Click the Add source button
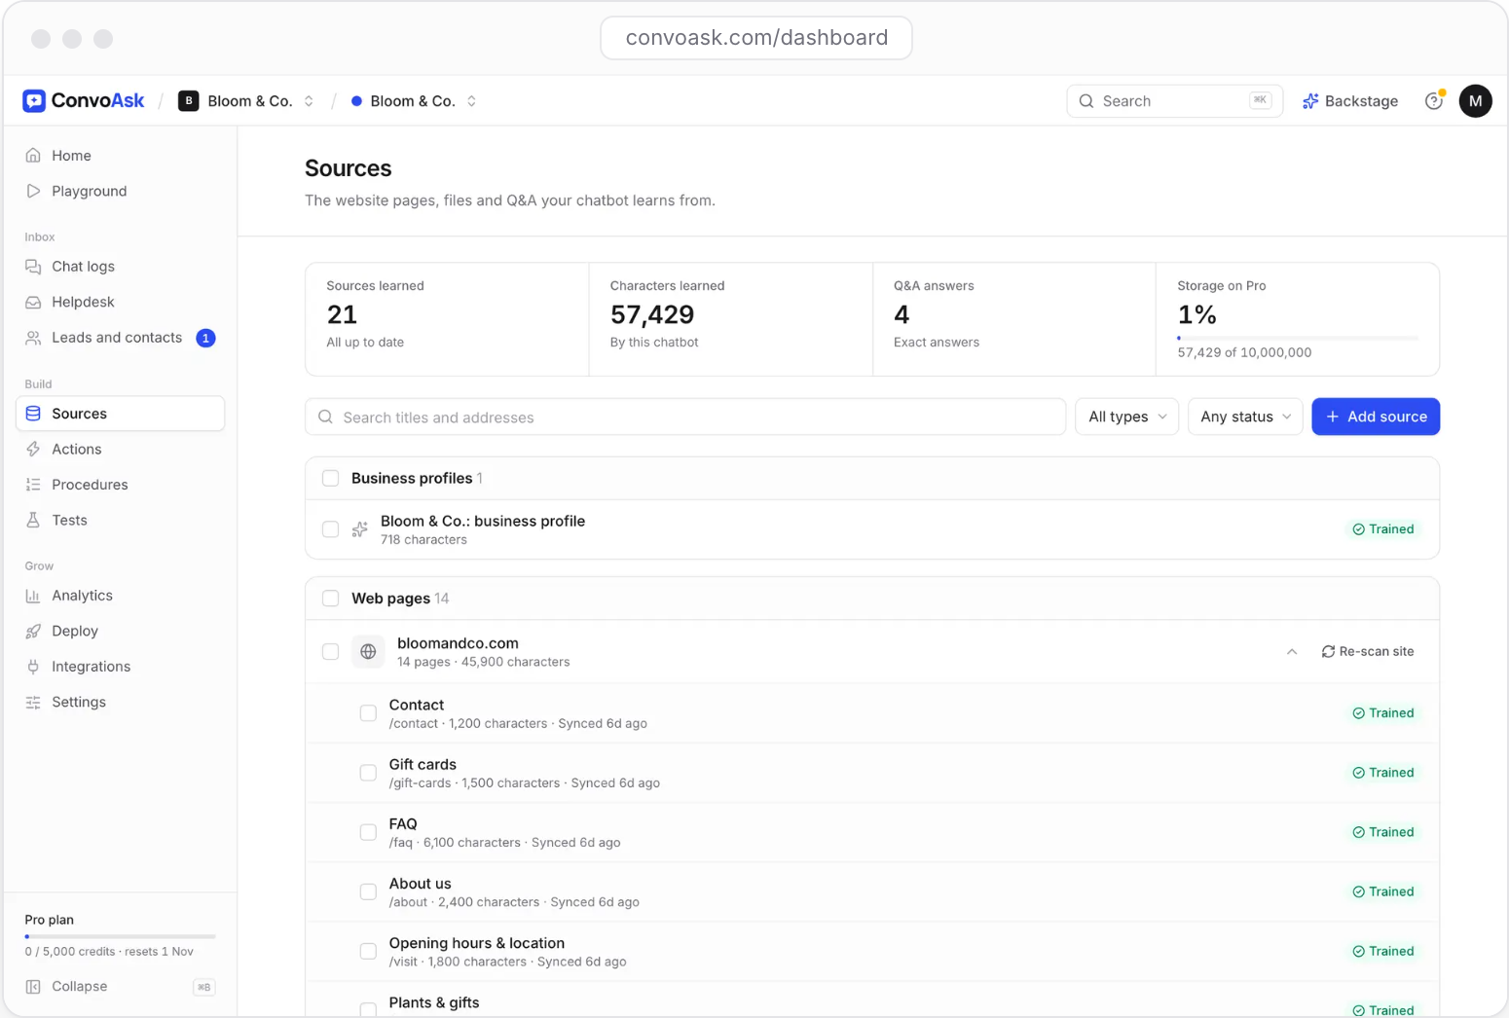This screenshot has width=1509, height=1018. pos(1376,417)
